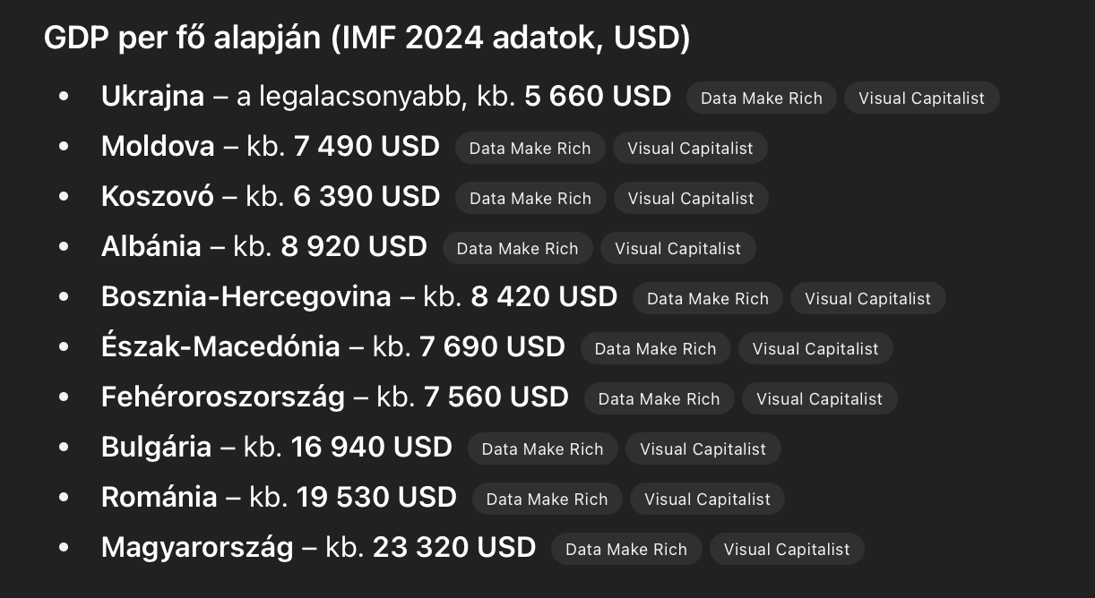This screenshot has width=1095, height=598.
Task: Open Data Make Rich source for Észak-Macedónia
Action: click(x=656, y=349)
